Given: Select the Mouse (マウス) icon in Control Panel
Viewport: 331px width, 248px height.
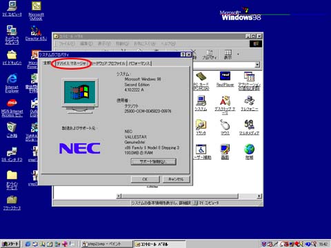Looking at the screenshot, I should click(225, 127).
